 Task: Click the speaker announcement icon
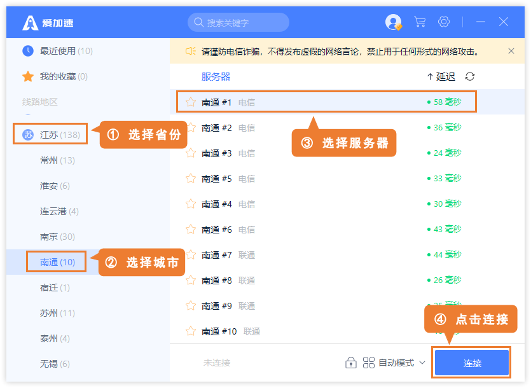pyautogui.click(x=190, y=51)
